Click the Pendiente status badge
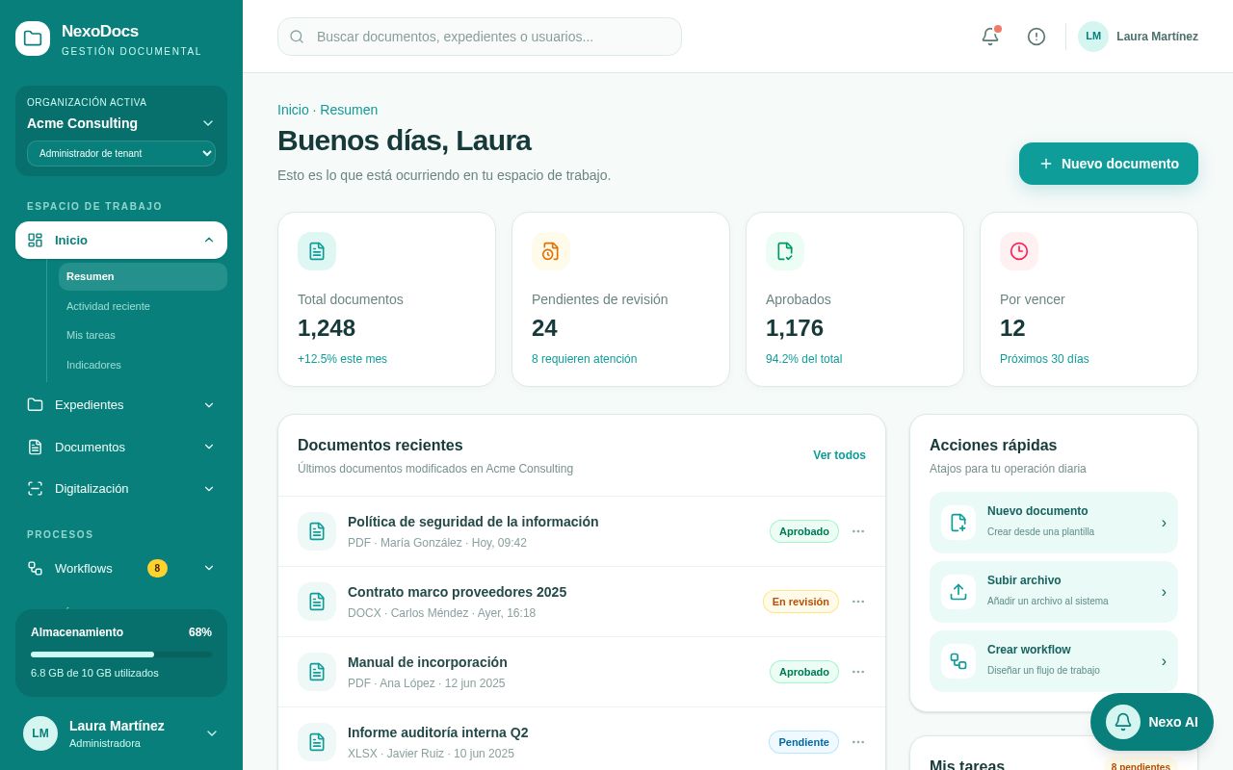Viewport: 1233px width, 770px height. 803,742
